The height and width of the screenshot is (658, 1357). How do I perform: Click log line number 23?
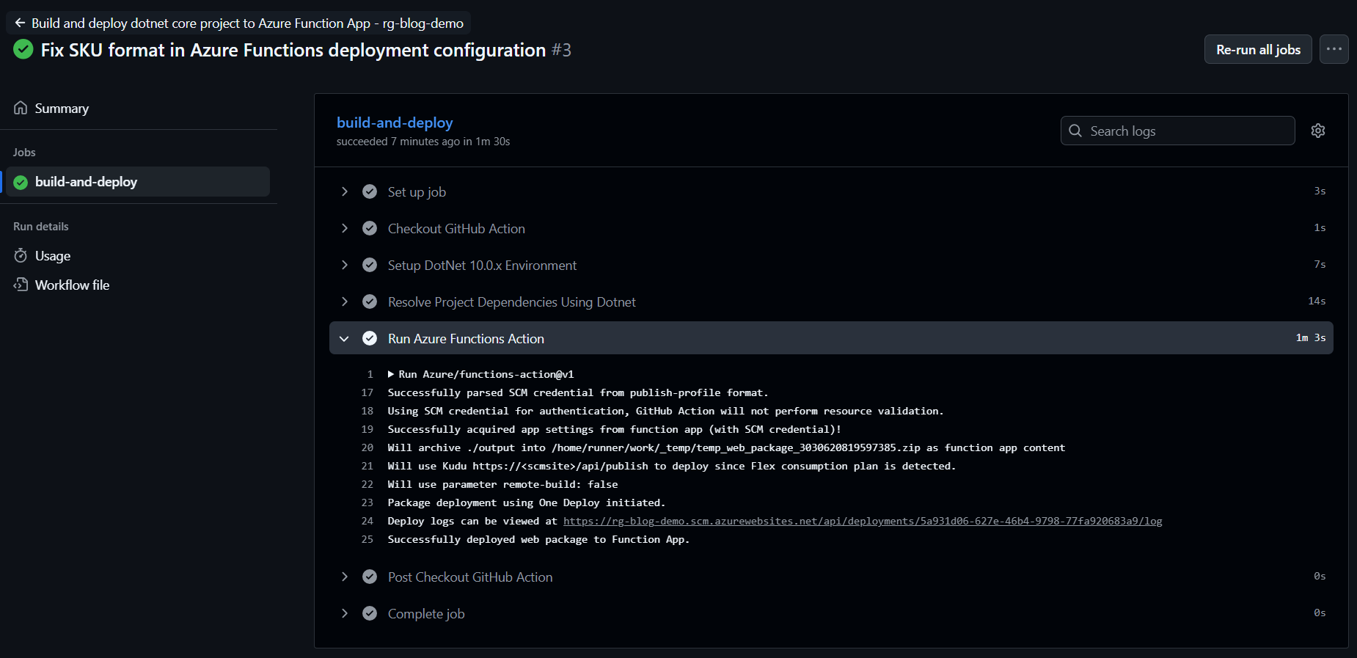(367, 502)
